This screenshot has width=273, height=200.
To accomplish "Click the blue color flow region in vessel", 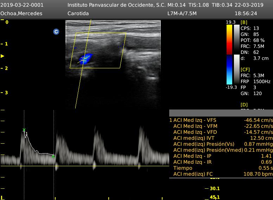I will pos(85,59).
